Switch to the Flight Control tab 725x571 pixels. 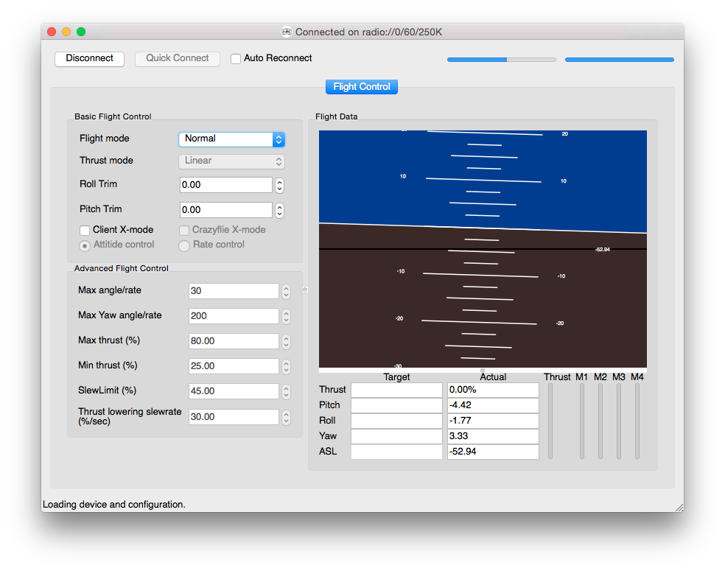click(362, 87)
